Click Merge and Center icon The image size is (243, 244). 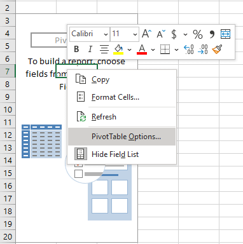coord(225,34)
